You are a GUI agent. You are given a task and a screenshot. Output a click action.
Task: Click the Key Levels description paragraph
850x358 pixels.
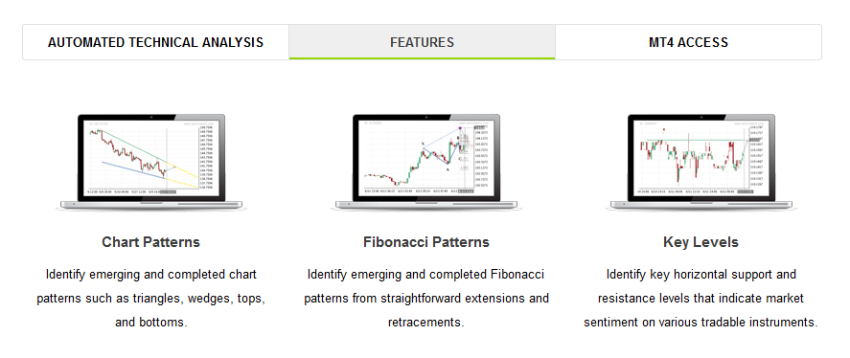[x=701, y=298]
